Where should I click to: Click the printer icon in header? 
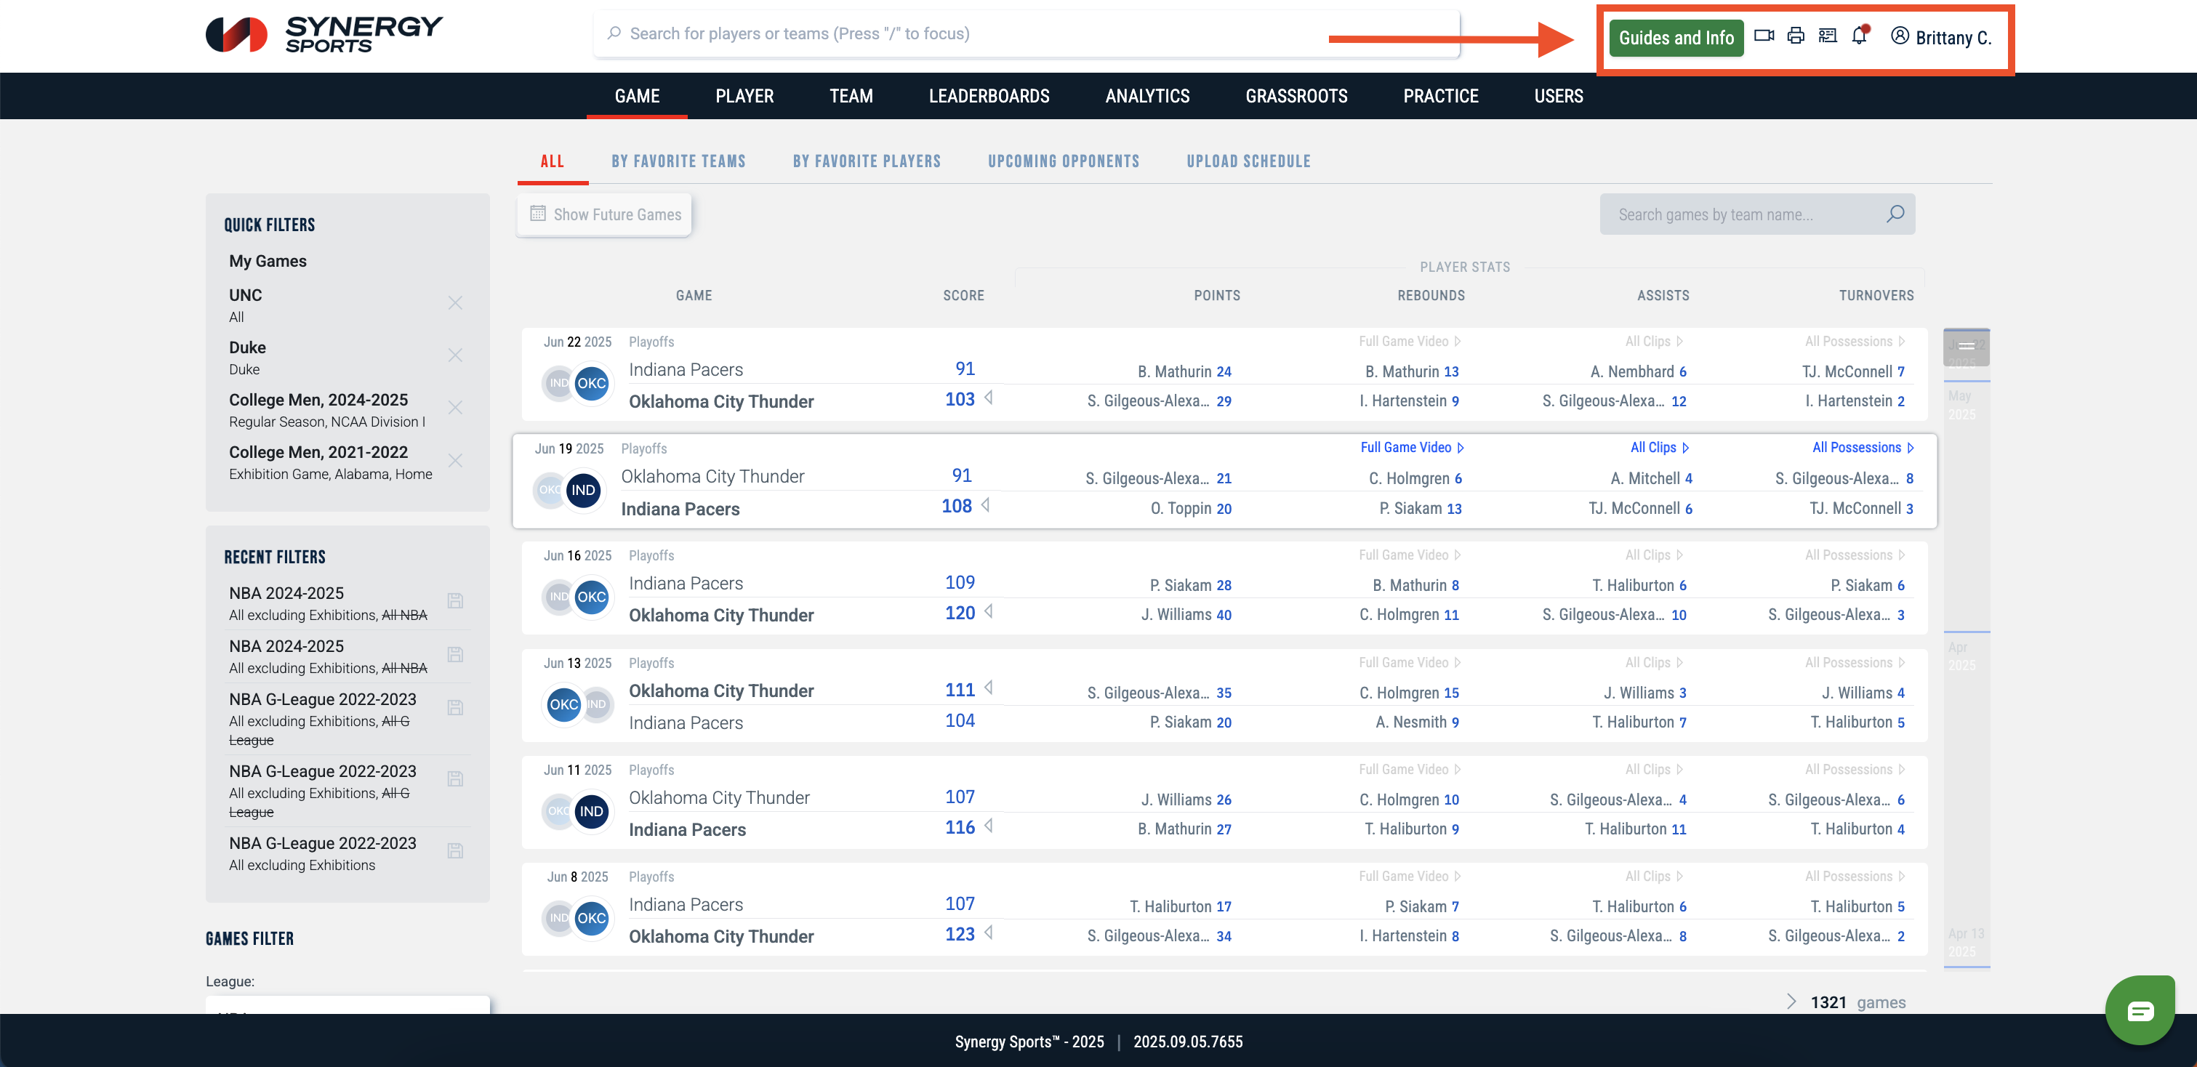1795,36
